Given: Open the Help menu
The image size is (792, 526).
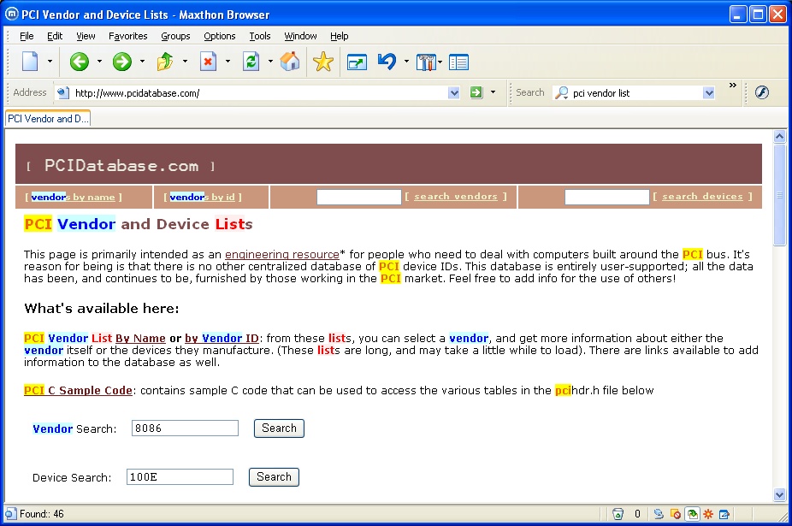Looking at the screenshot, I should pyautogui.click(x=339, y=36).
